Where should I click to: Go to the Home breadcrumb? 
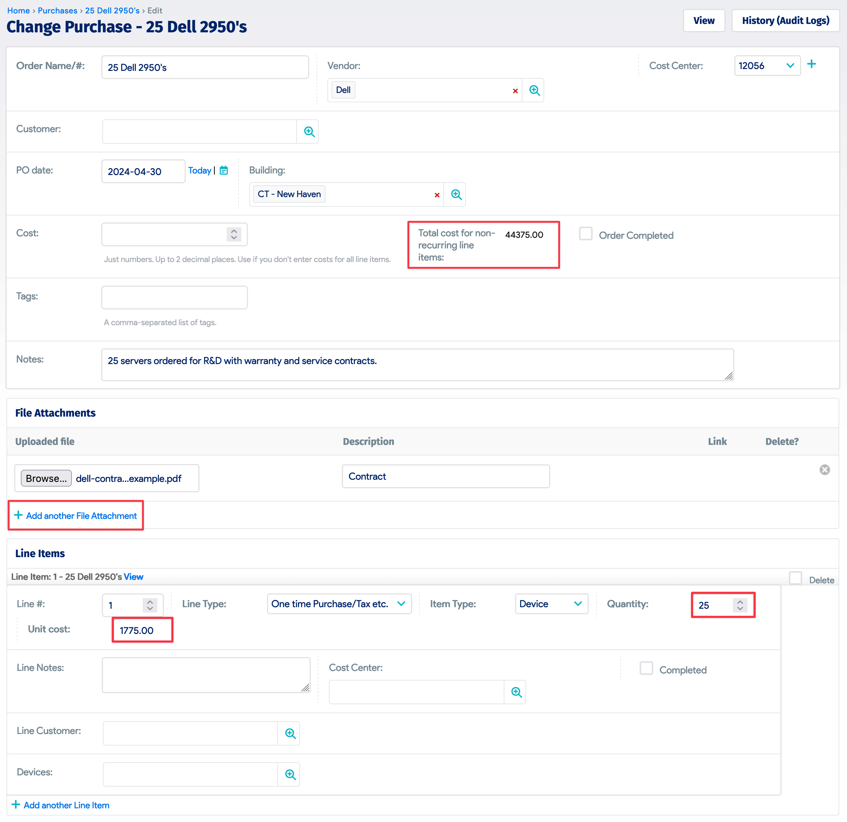[18, 10]
